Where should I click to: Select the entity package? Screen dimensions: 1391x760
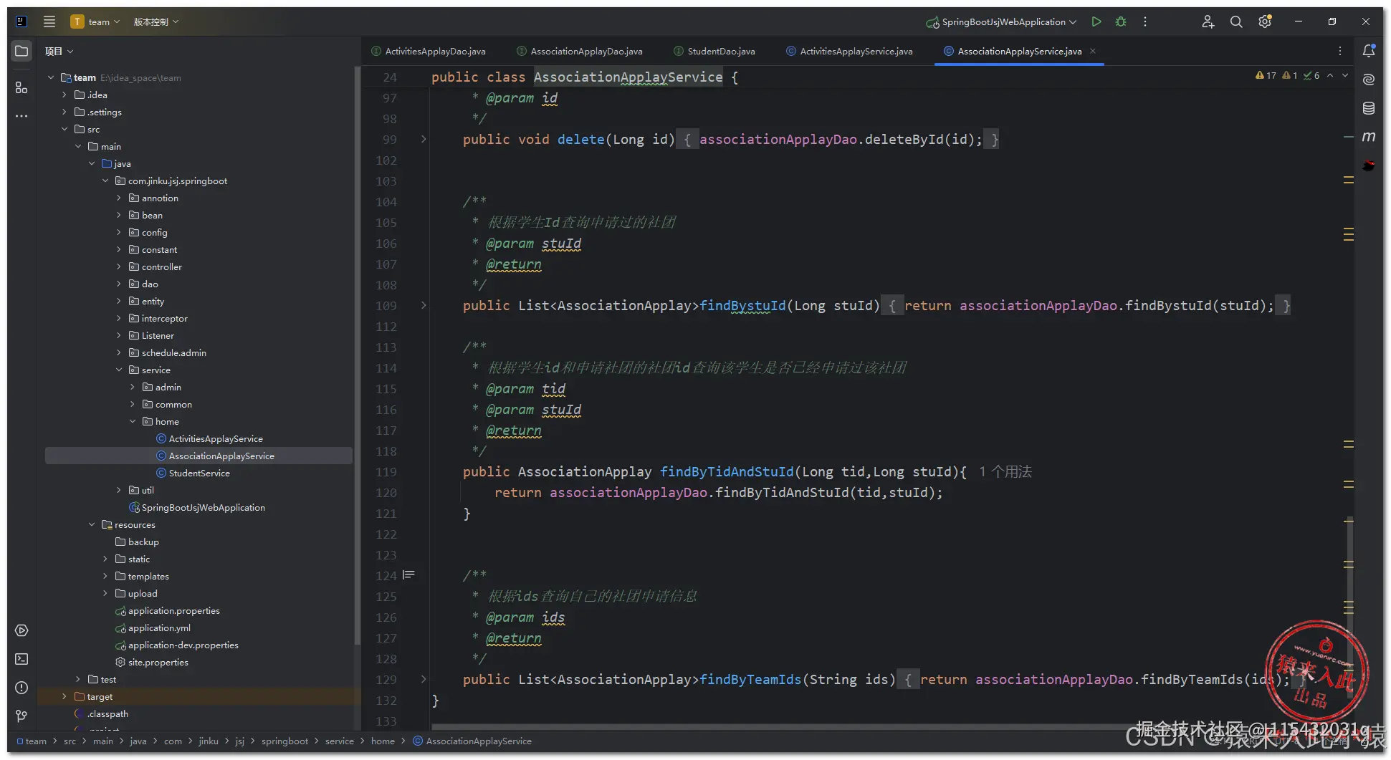point(153,301)
